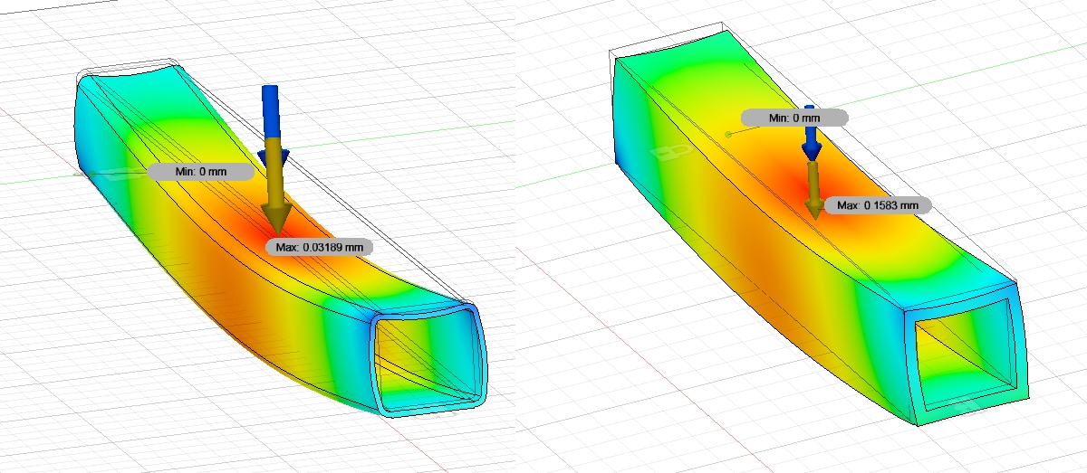The image size is (1087, 473).
Task: Click the 'Max: 0.03189 mm' result label
Action: (320, 246)
